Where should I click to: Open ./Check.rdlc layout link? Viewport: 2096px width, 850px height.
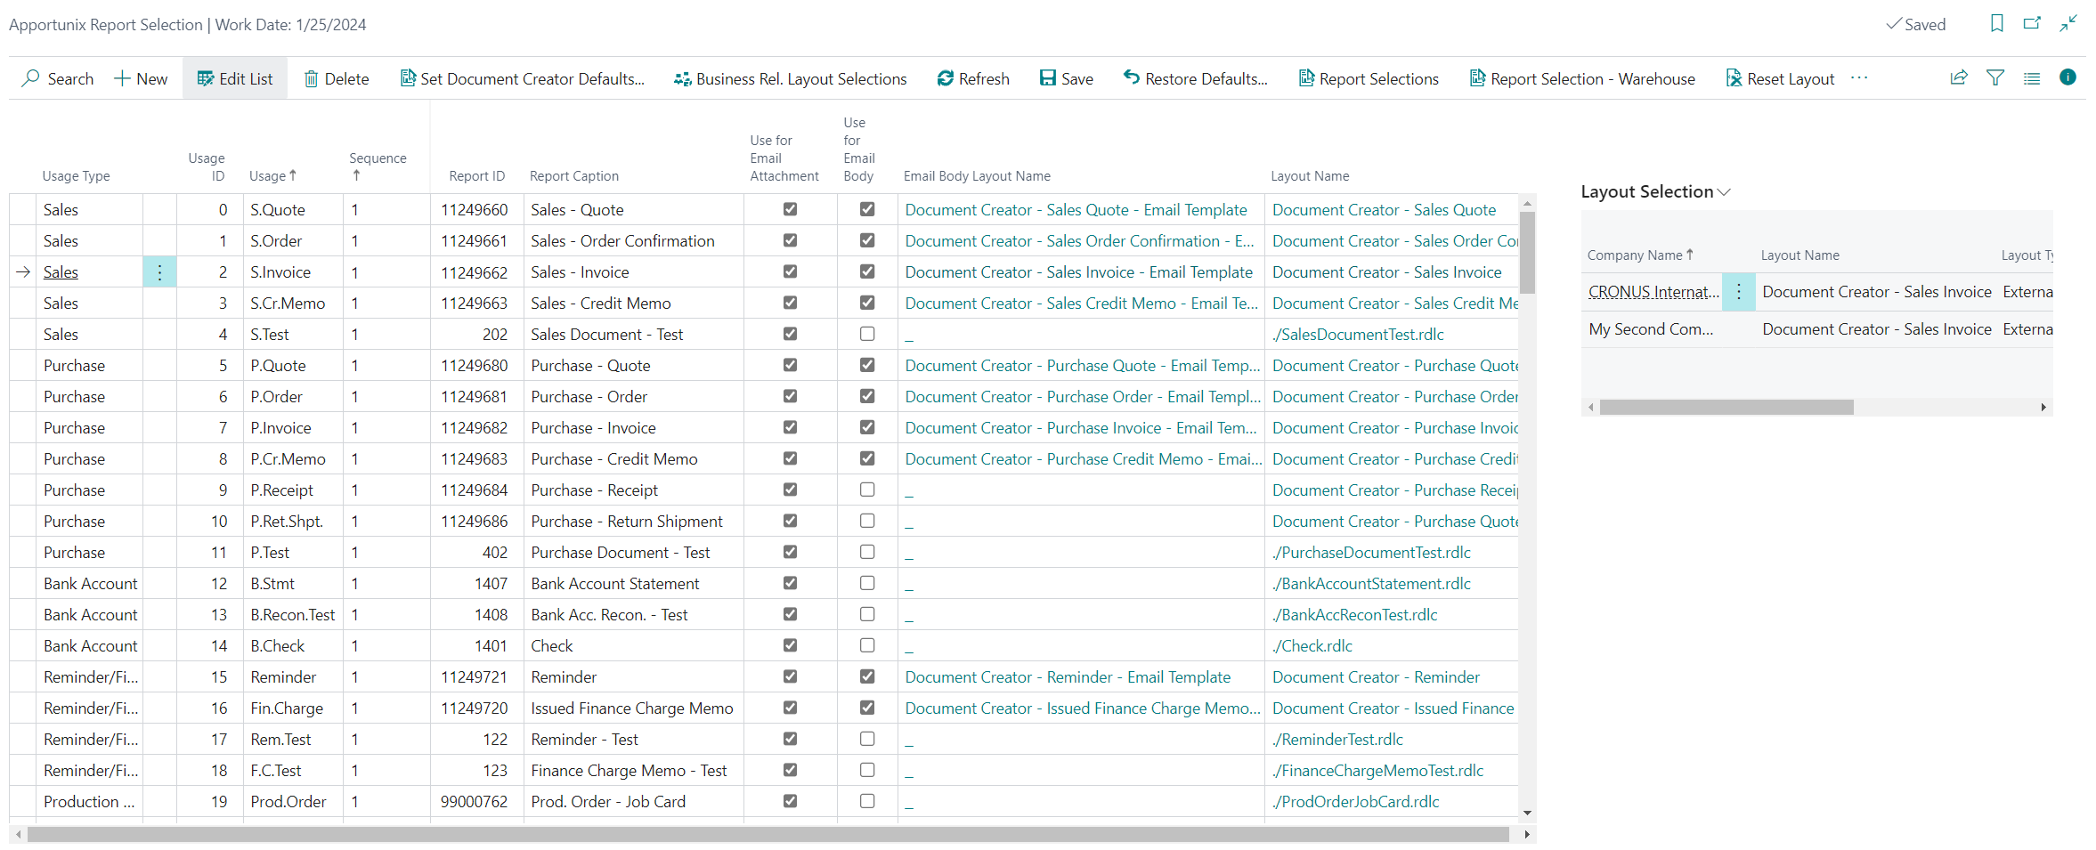pos(1312,646)
